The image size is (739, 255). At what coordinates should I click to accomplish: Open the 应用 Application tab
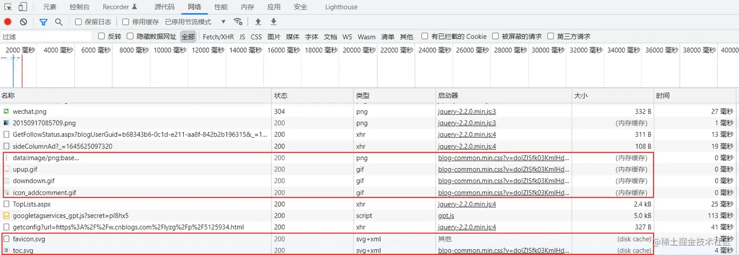point(274,7)
